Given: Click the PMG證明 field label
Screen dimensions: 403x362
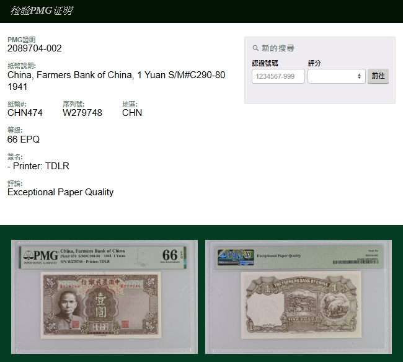Looking at the screenshot, I should click(x=21, y=40).
